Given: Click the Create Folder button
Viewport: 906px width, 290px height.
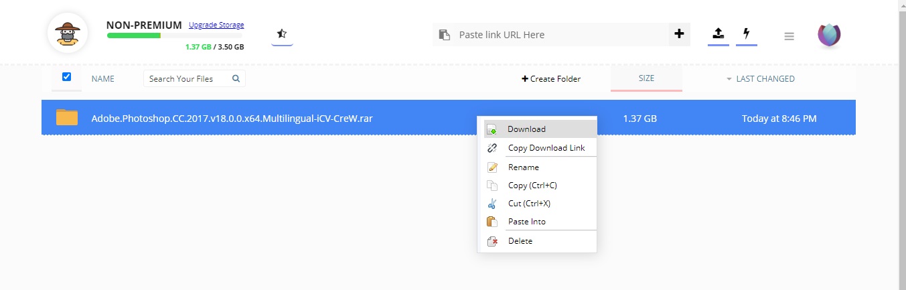Looking at the screenshot, I should click(551, 79).
